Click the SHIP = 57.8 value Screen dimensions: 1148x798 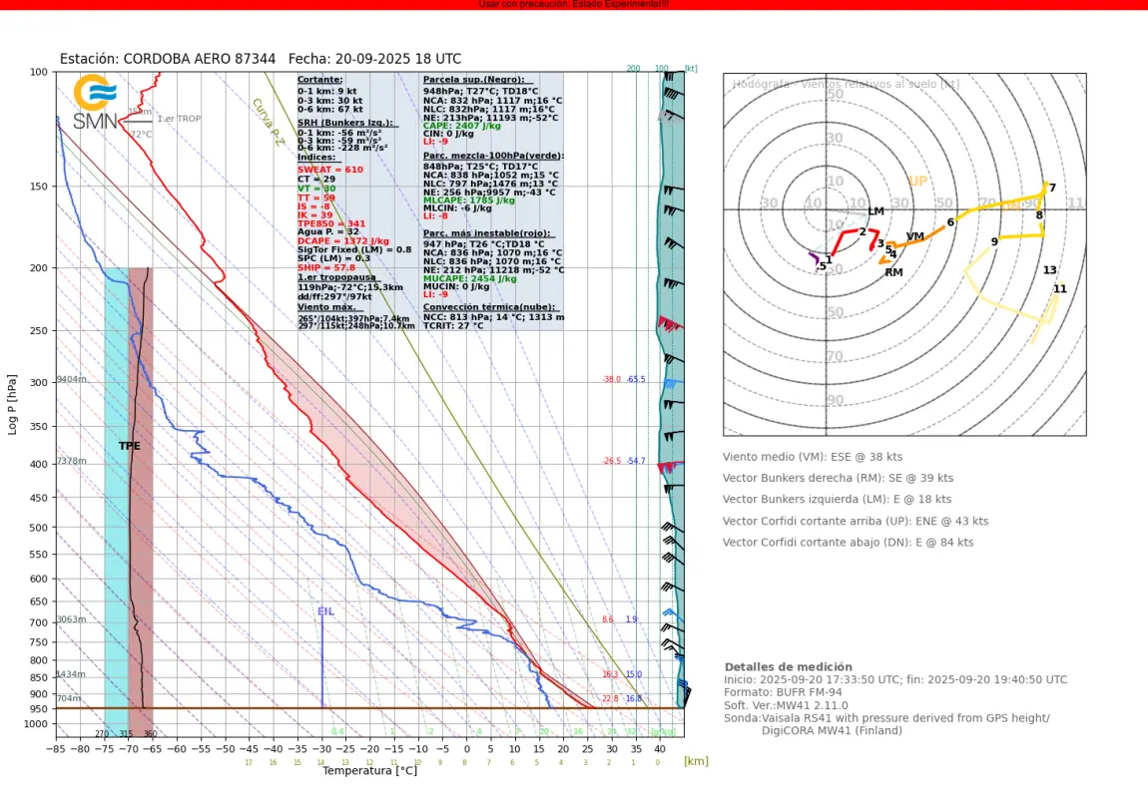325,267
